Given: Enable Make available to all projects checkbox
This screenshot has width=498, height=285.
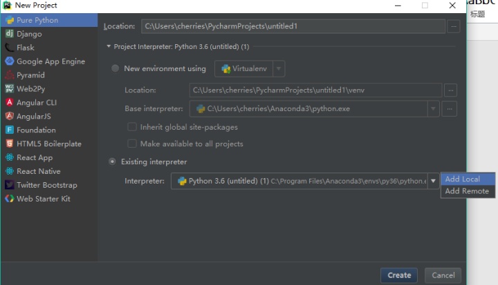Looking at the screenshot, I should [x=132, y=144].
